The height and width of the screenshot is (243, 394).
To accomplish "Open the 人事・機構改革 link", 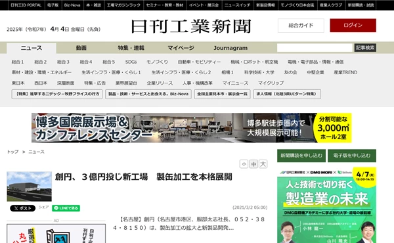I will click(x=198, y=83).
